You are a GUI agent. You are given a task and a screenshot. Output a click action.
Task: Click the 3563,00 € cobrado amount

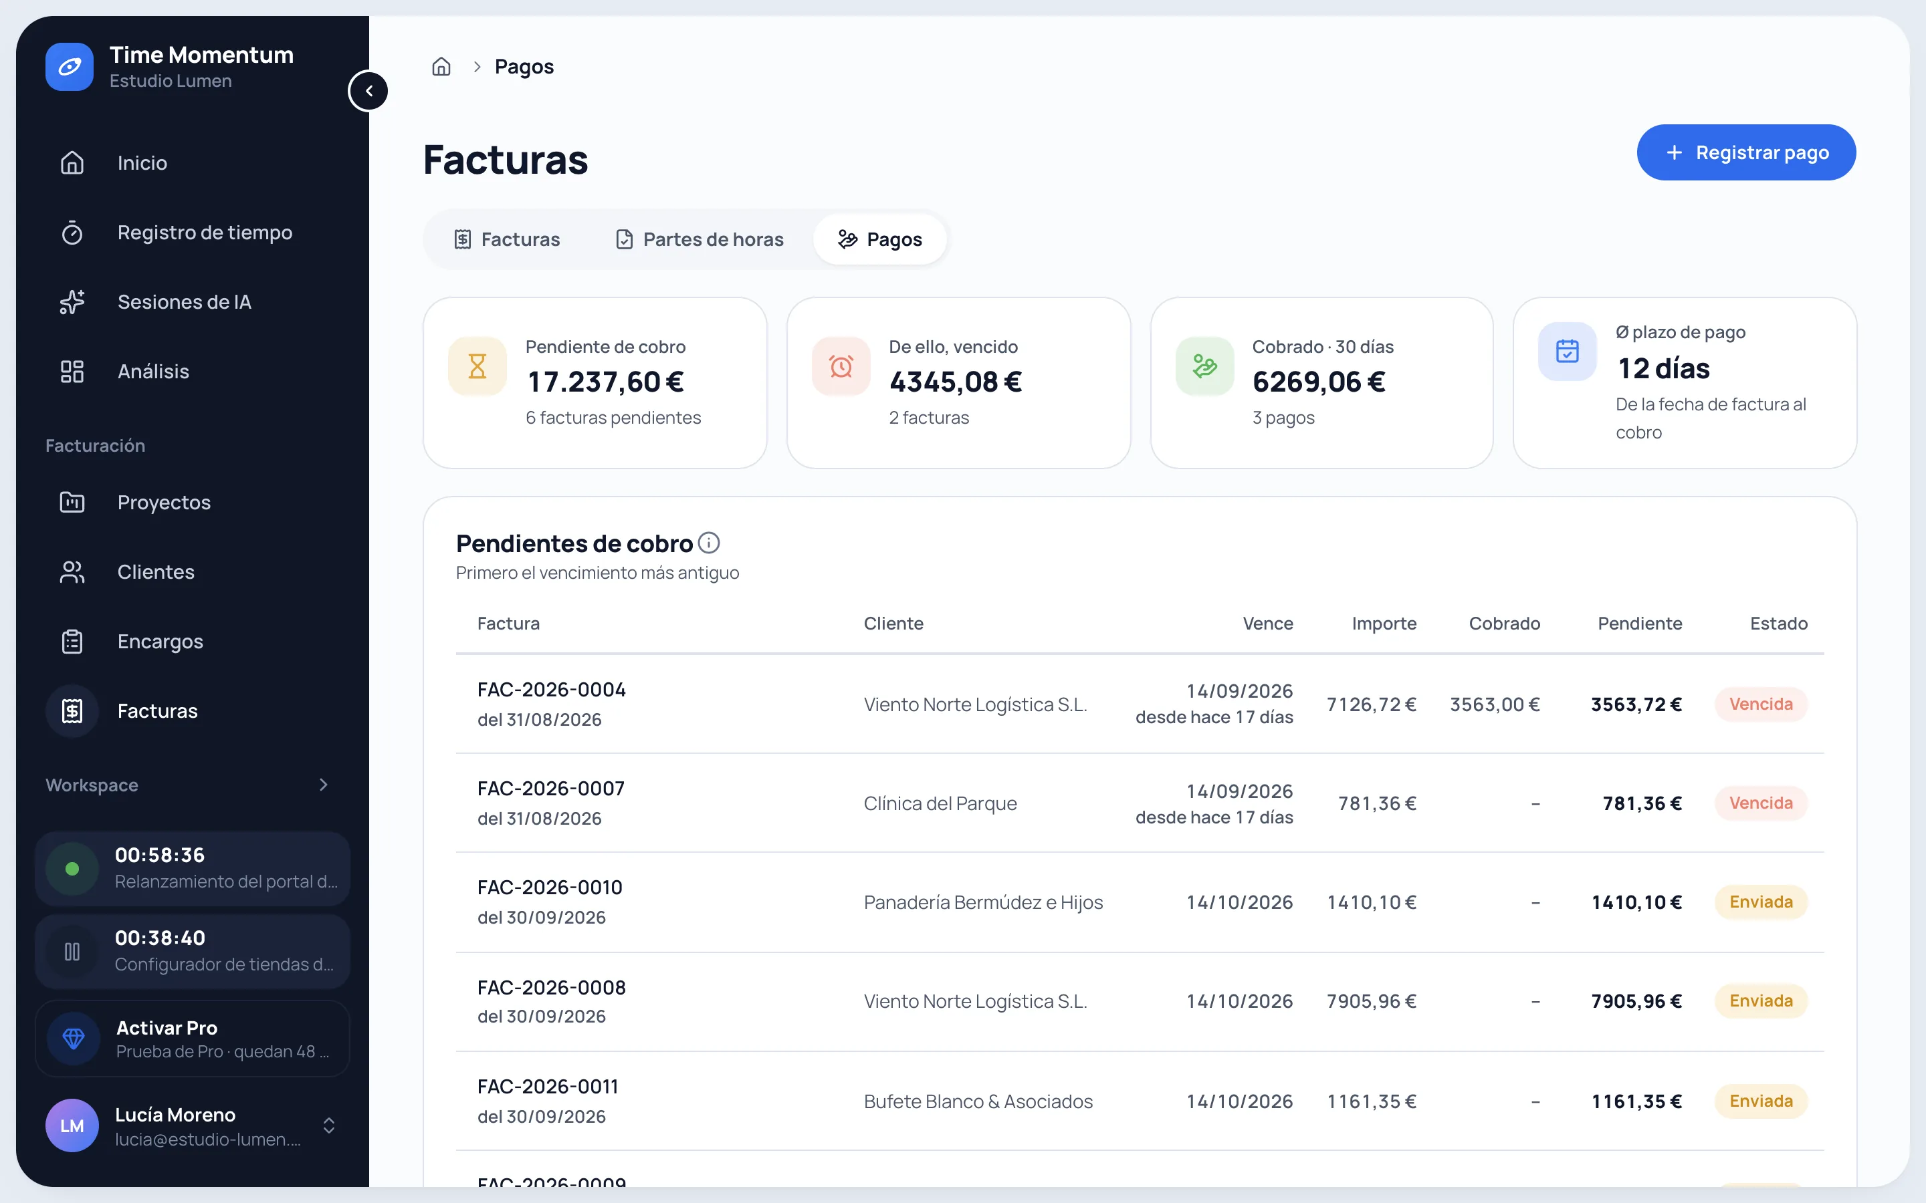1495,705
